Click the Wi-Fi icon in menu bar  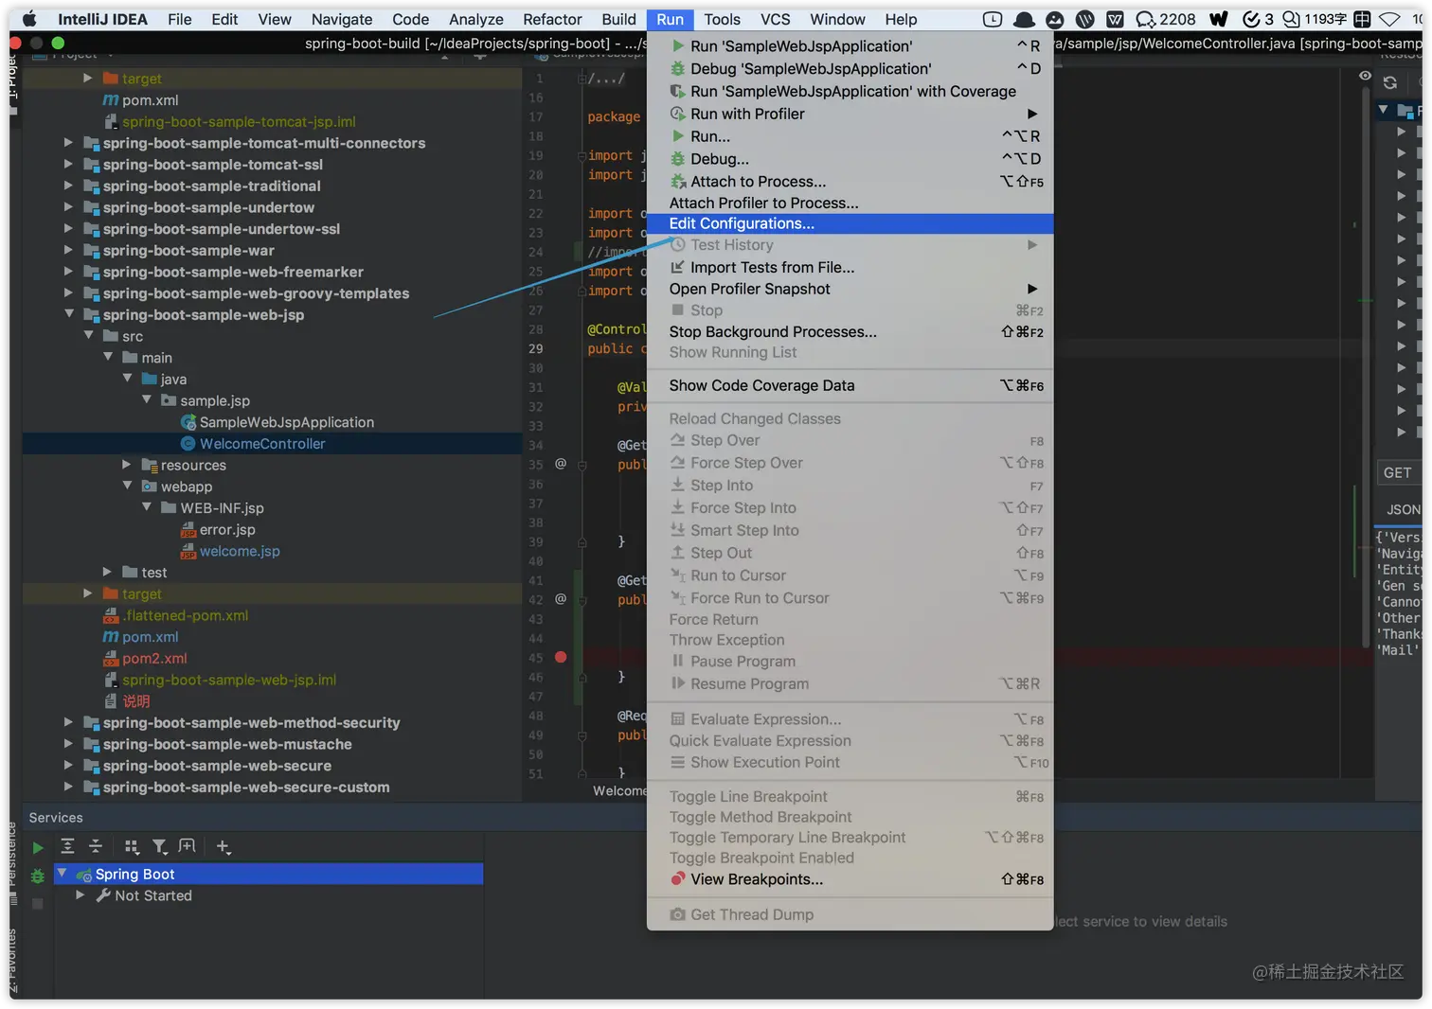pos(1389,19)
